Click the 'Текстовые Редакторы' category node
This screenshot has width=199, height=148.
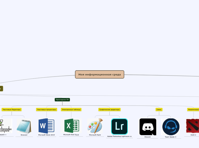coord(11,110)
